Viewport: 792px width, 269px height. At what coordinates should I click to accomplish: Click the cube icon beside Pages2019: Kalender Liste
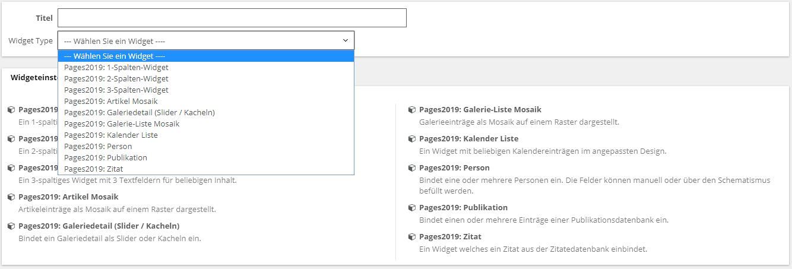click(x=411, y=139)
